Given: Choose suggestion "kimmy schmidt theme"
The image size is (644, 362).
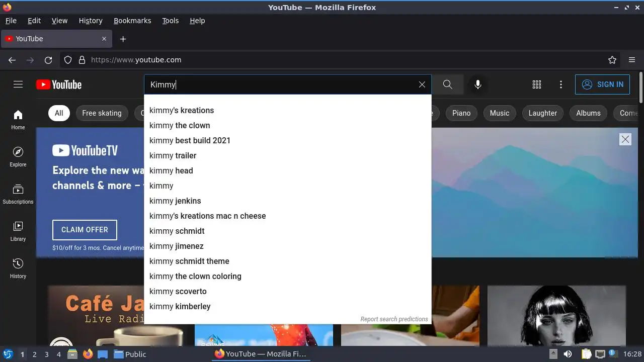Looking at the screenshot, I should [288, 261].
